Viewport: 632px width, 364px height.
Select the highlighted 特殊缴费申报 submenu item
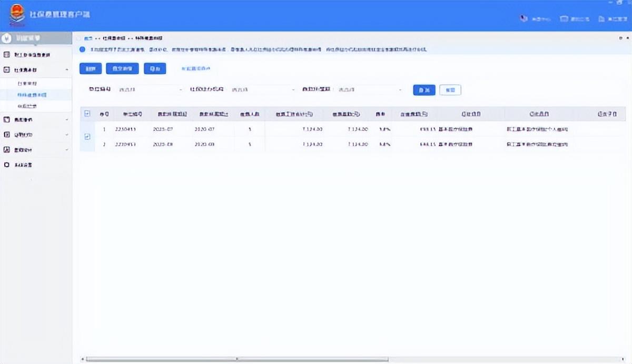pyautogui.click(x=36, y=95)
